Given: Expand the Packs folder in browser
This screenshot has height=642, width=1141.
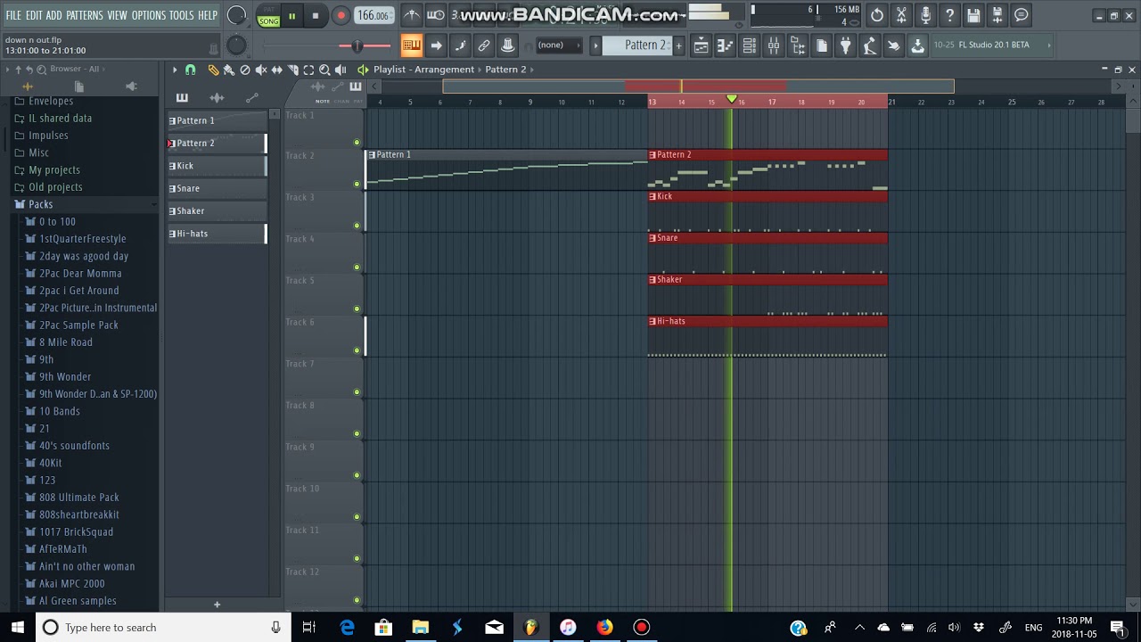Looking at the screenshot, I should (x=40, y=204).
